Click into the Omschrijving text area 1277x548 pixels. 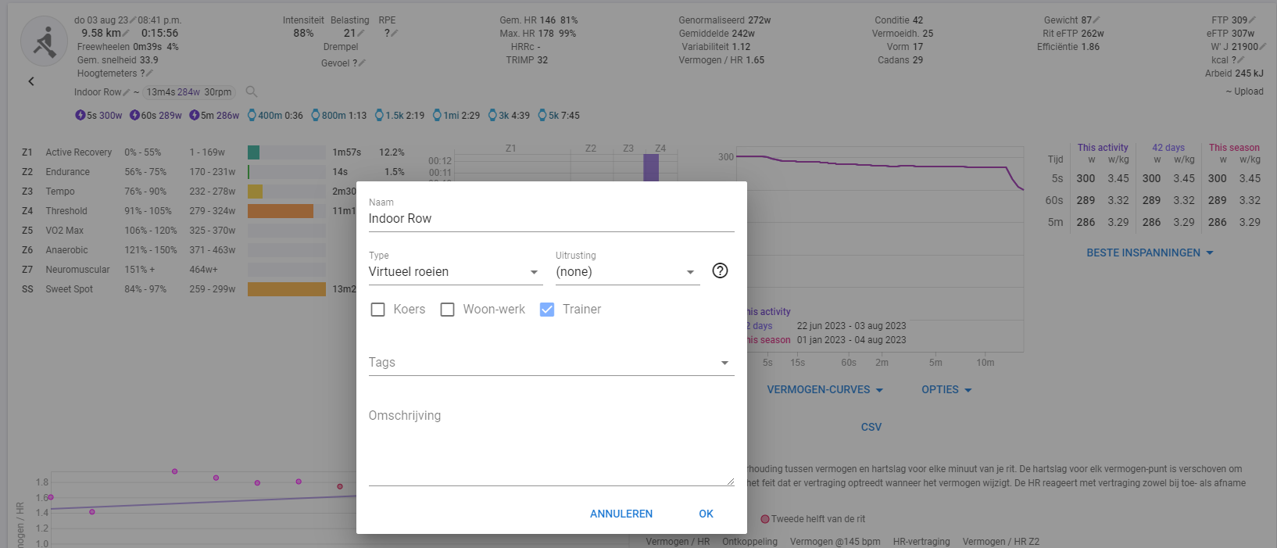click(551, 446)
